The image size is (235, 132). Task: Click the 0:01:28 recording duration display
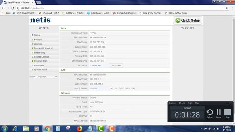click(187, 115)
